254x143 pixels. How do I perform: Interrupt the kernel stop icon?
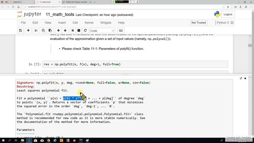pos(79,31)
